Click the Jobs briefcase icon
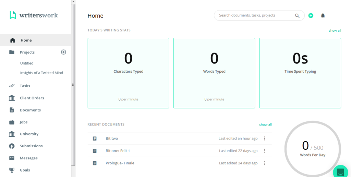Screen dimensions: 351x177 [12, 122]
